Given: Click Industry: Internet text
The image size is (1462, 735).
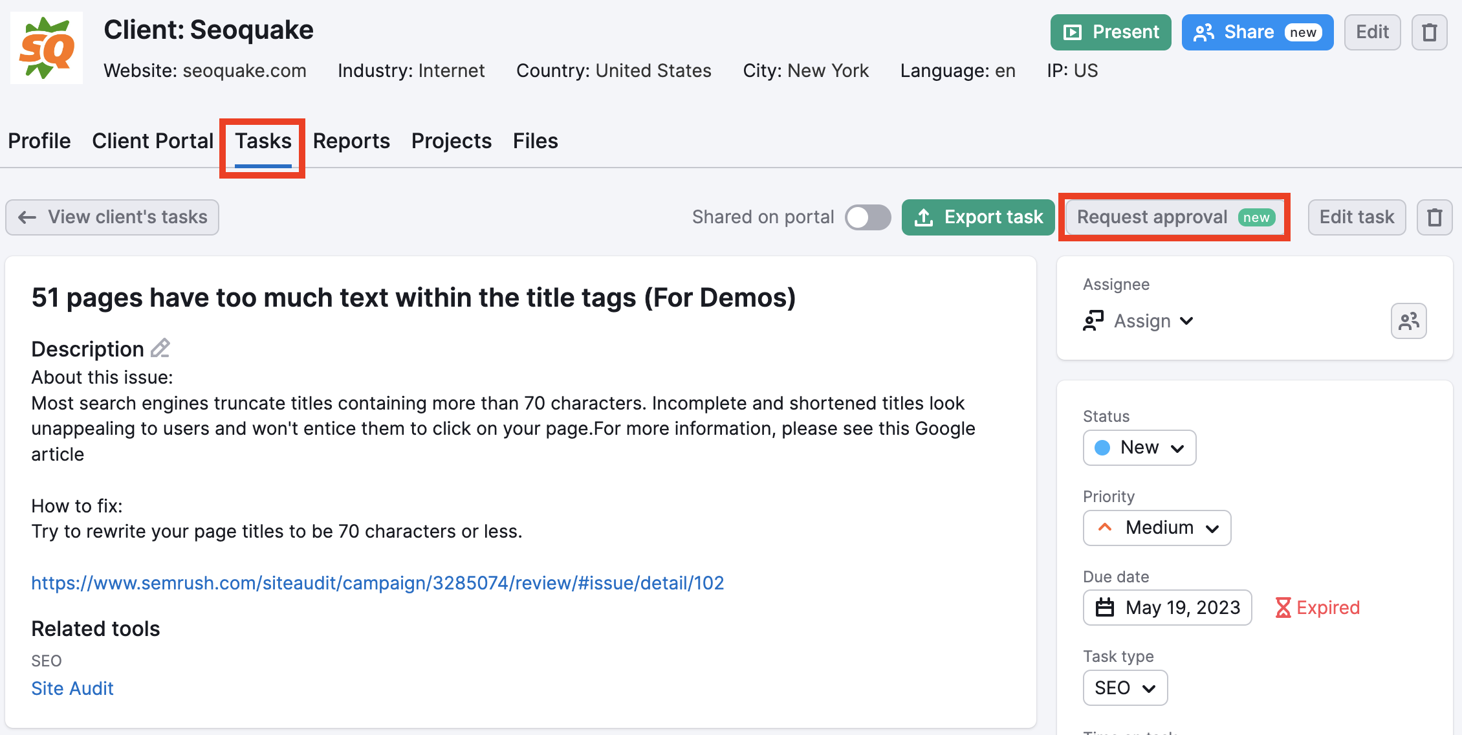Looking at the screenshot, I should 411,71.
